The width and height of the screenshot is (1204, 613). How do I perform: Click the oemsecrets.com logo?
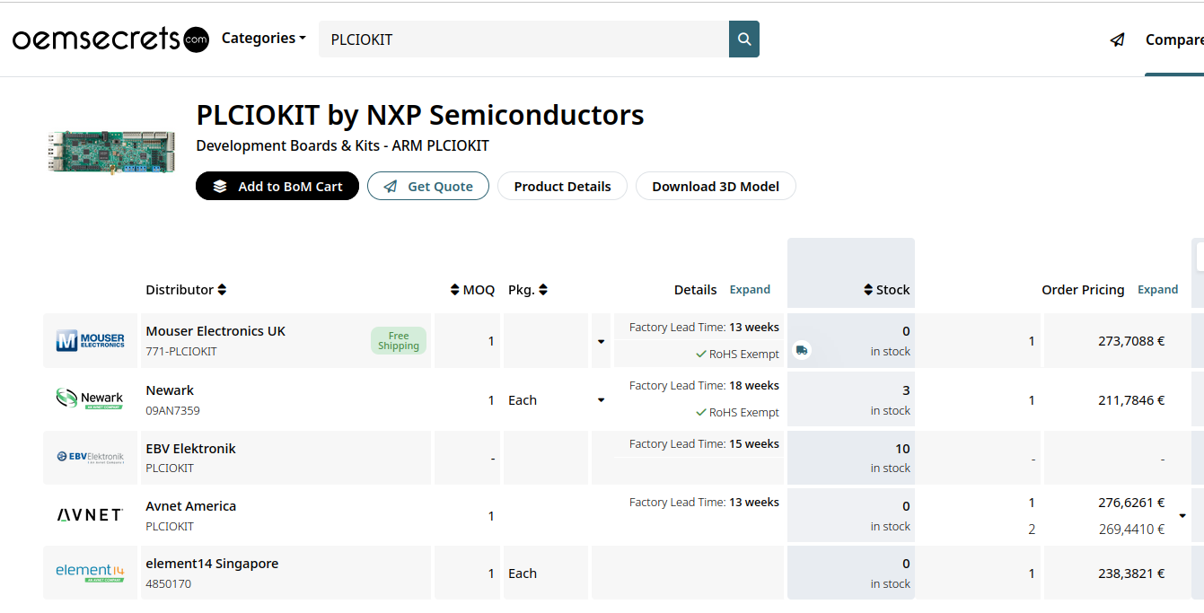point(110,39)
